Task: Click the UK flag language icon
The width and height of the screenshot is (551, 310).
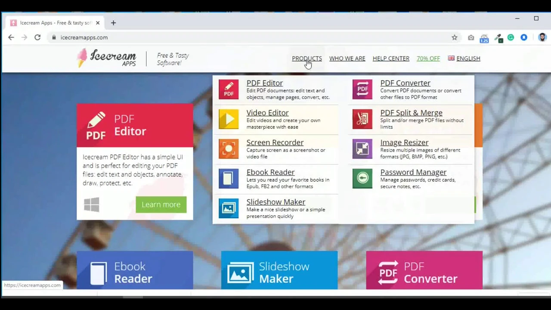Action: point(451,58)
